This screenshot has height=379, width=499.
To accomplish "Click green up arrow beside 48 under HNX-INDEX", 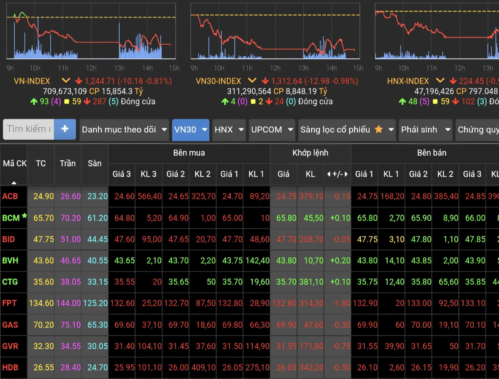I will [402, 101].
